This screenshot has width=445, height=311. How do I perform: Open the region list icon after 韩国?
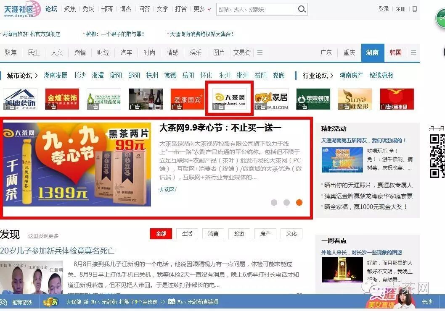point(413,53)
